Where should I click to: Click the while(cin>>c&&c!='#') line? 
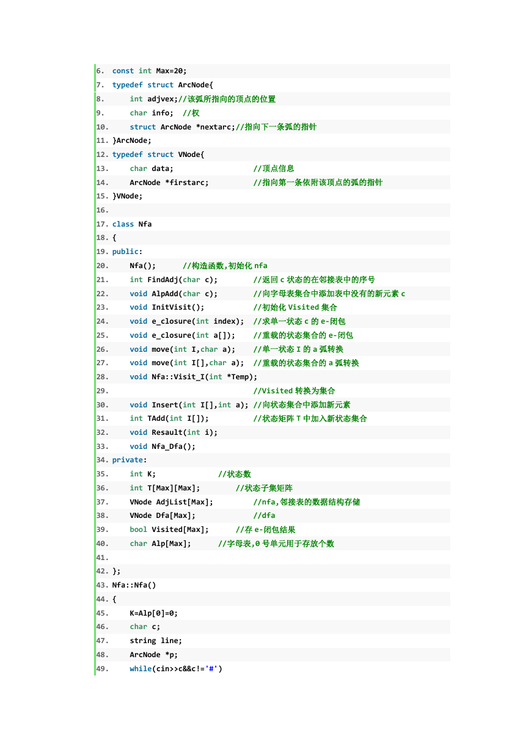point(176,669)
